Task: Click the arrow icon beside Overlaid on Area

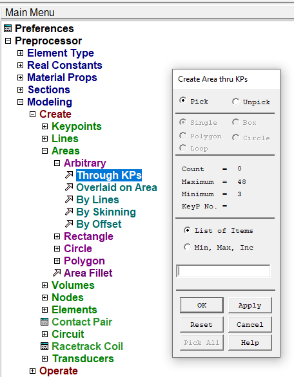Action: point(69,187)
